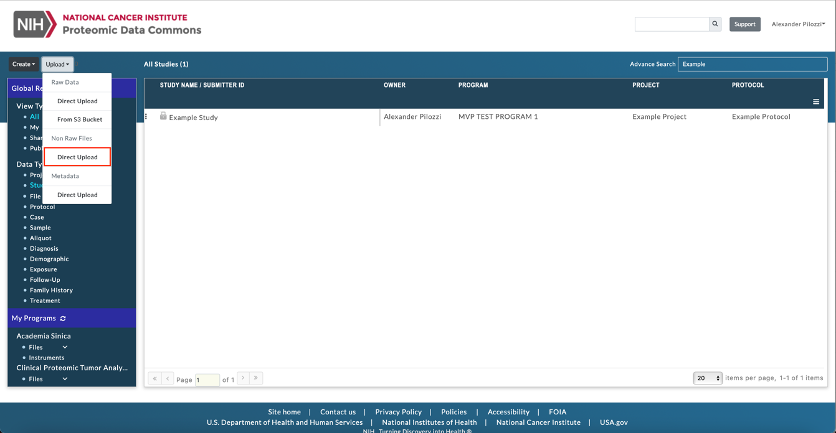Go to first page arrow
The height and width of the screenshot is (433, 836).
point(154,378)
